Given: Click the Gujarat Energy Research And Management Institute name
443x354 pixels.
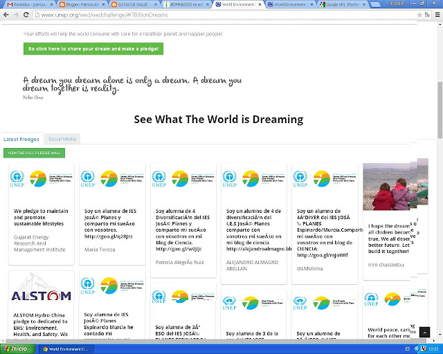Looking at the screenshot, I should (39, 243).
